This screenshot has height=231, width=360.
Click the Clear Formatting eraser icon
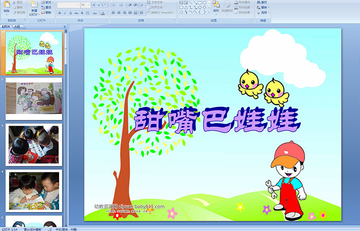(x=105, y=5)
